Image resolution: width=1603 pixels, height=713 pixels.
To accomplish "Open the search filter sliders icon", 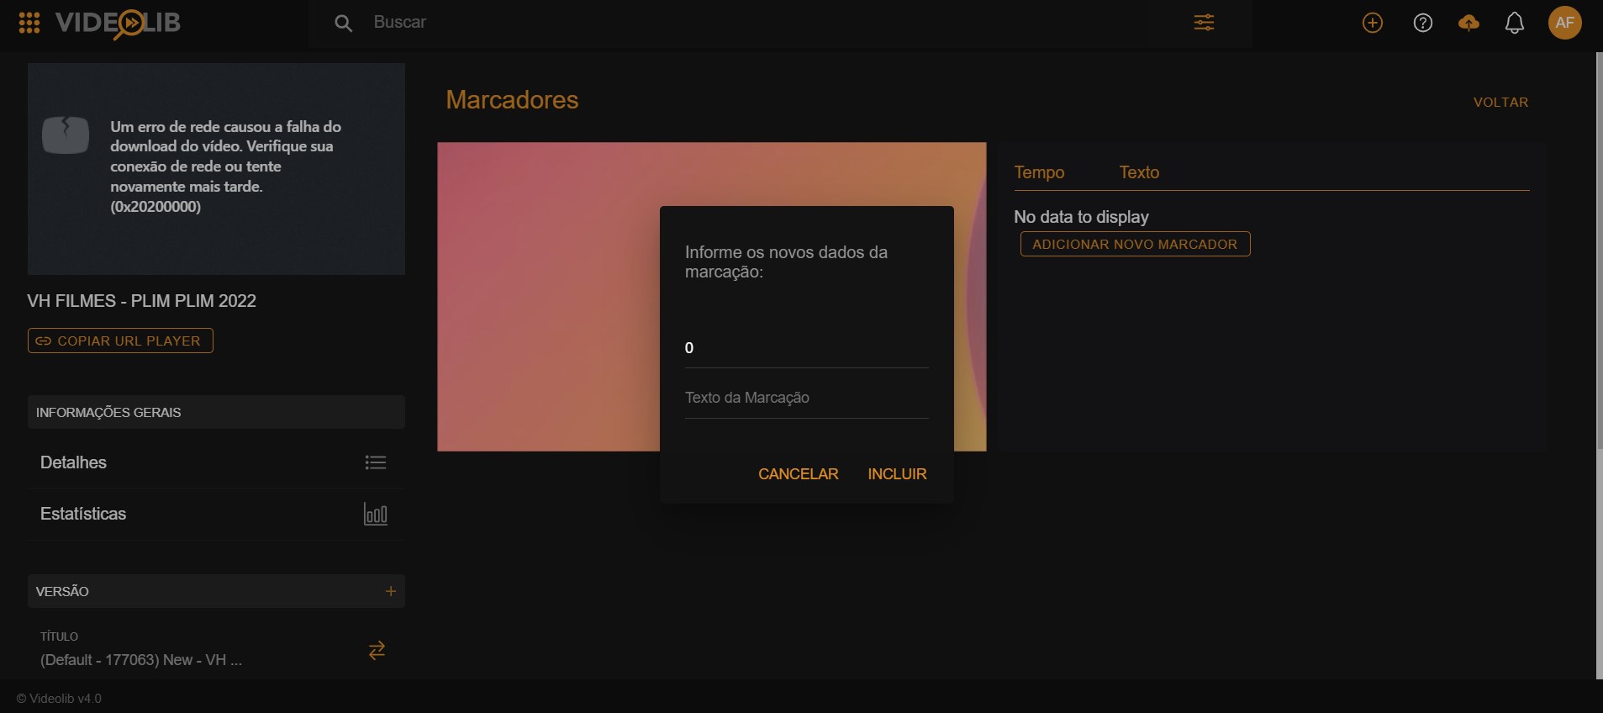I will pos(1204,23).
